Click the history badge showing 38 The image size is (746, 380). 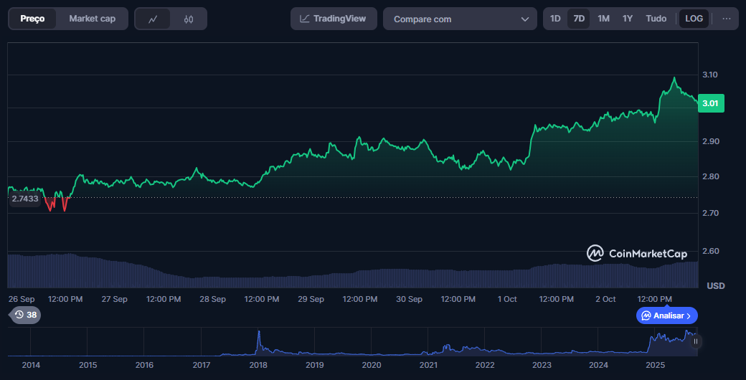click(26, 315)
